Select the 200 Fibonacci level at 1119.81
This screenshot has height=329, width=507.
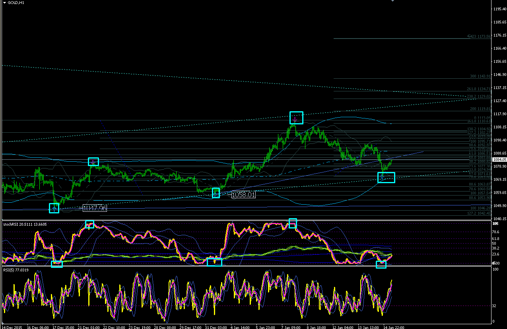tap(480, 109)
